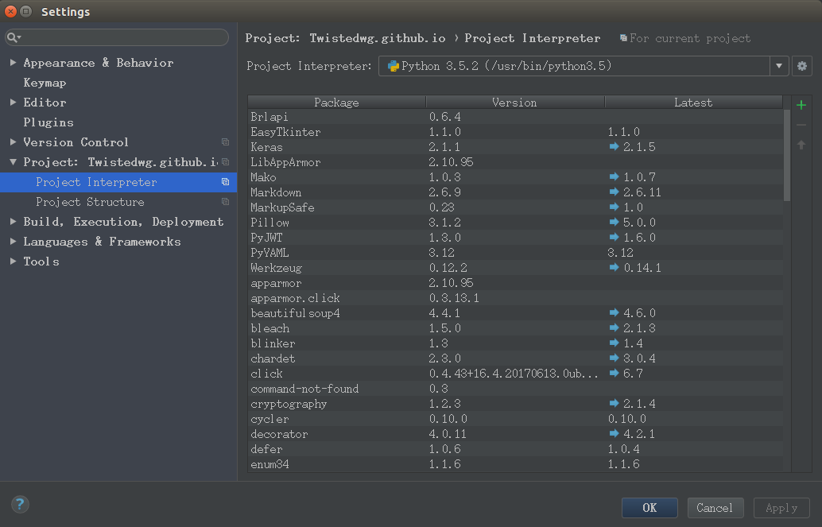Select the Werkzeug package row
This screenshot has height=527, width=822.
[515, 268]
